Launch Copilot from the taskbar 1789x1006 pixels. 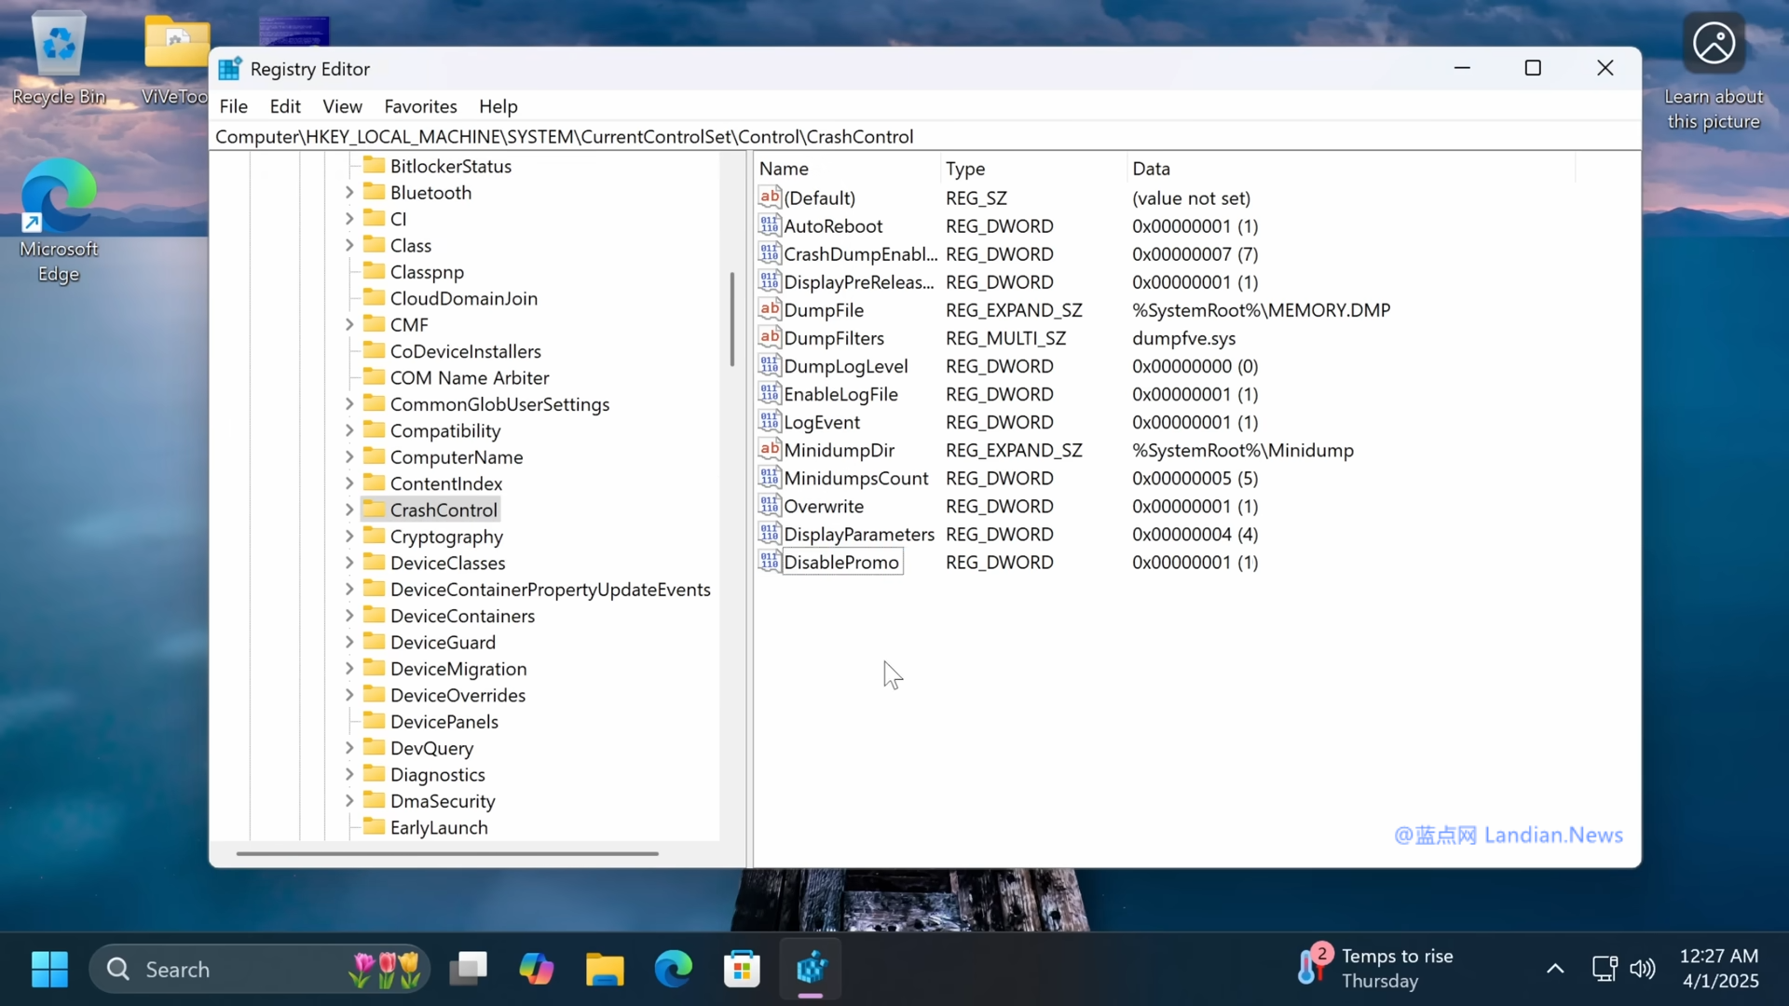click(x=537, y=969)
